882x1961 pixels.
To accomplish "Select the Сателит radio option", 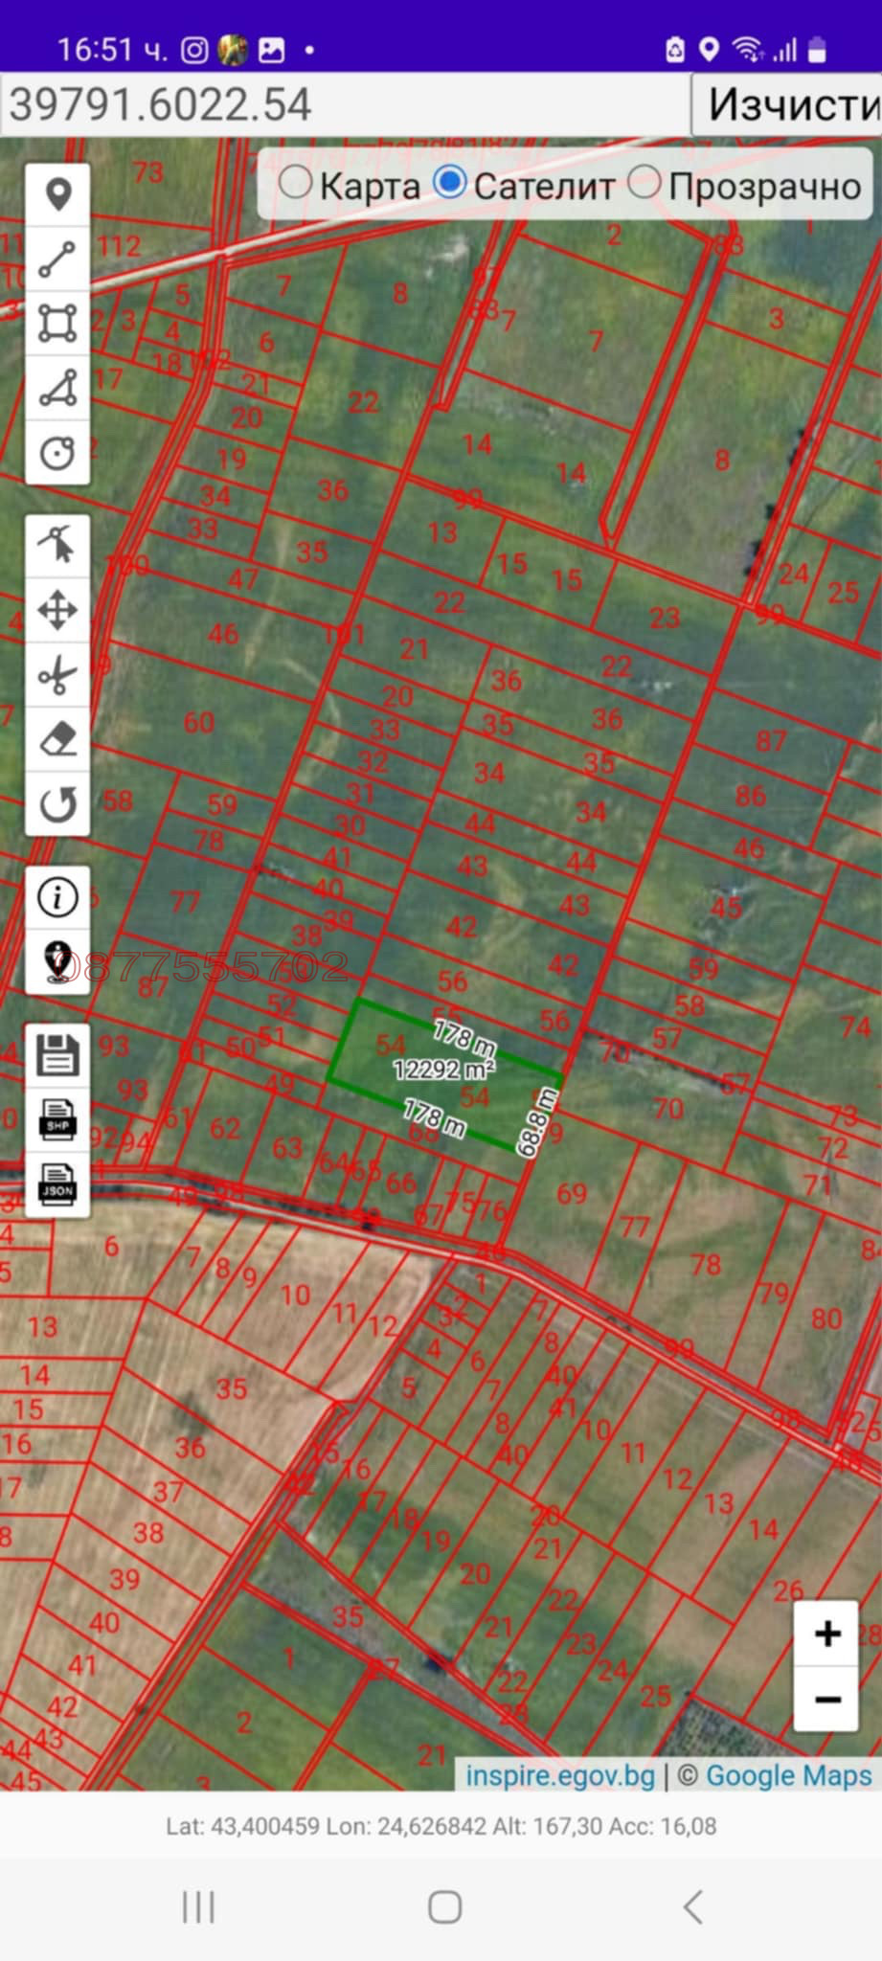I will [x=450, y=183].
